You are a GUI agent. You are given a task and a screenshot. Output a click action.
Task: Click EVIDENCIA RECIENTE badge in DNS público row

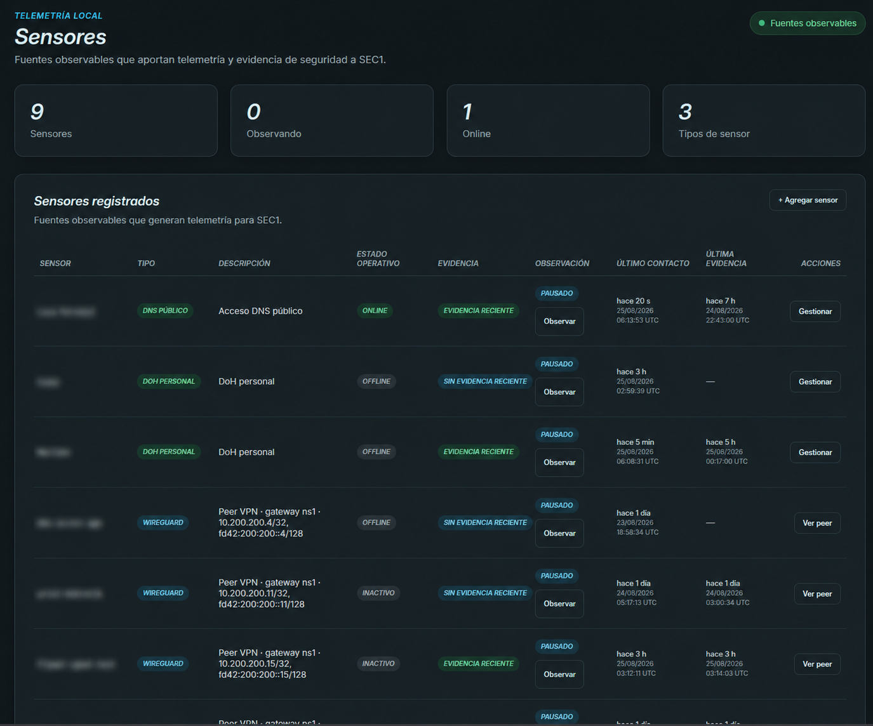[479, 311]
